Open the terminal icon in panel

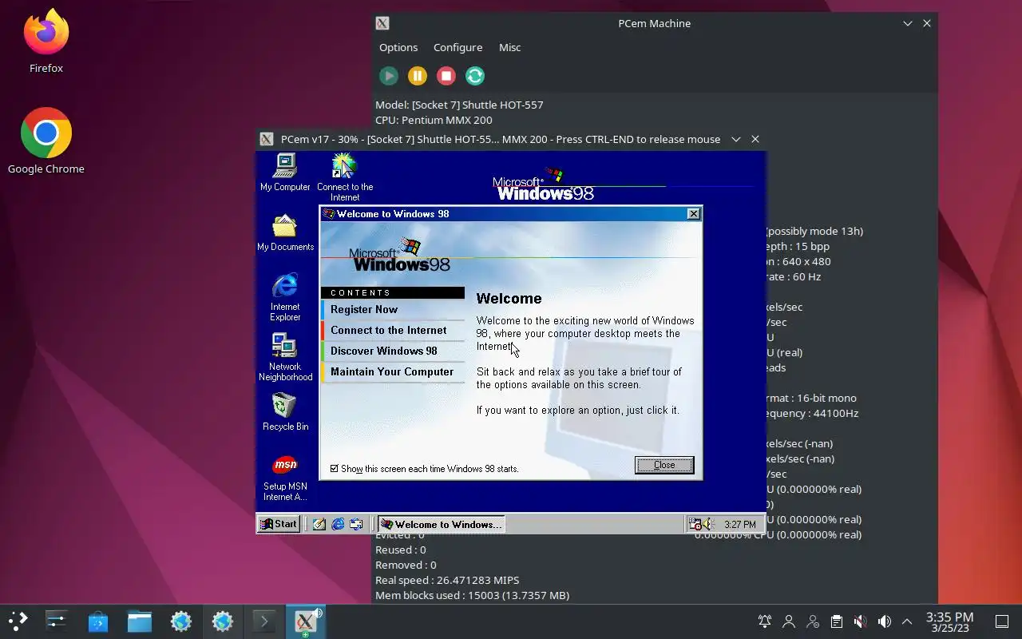pos(264,621)
